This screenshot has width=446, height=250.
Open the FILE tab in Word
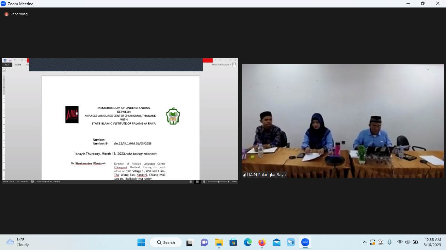click(7, 65)
